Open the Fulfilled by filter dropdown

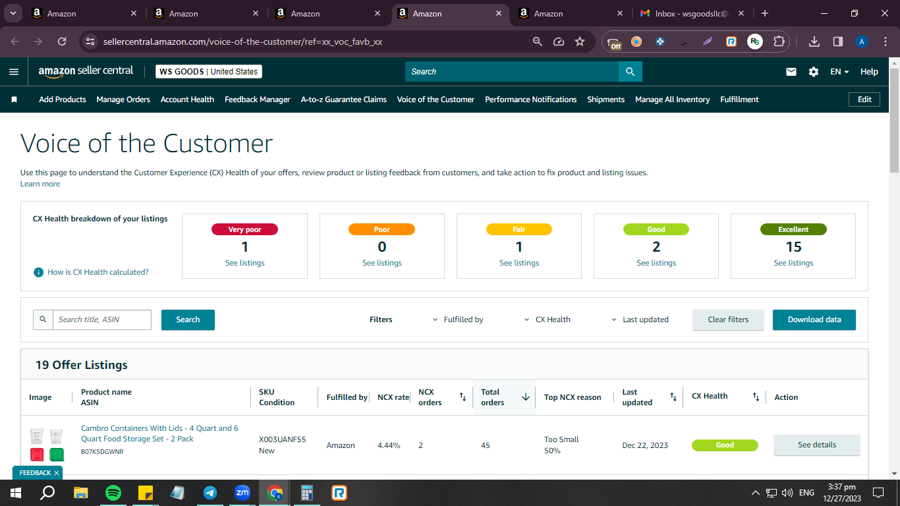click(x=457, y=320)
